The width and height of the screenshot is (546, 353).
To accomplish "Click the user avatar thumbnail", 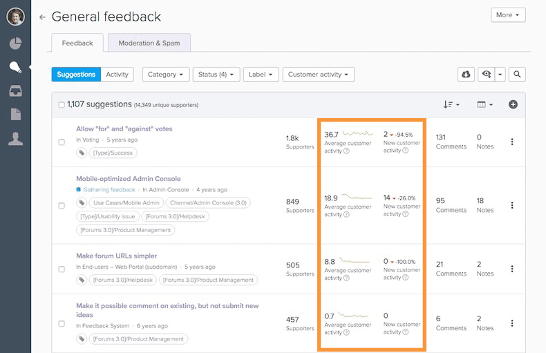I will tap(15, 16).
